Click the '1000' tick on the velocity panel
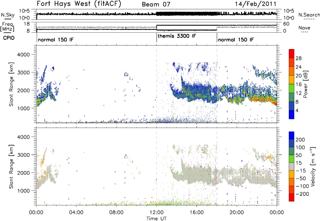 point(23,191)
